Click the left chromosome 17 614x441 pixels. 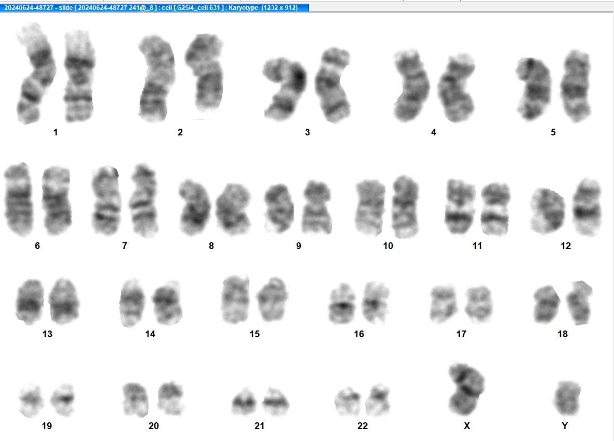coord(443,304)
